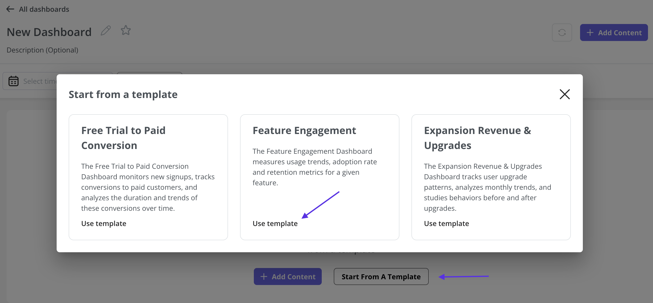653x303 pixels.
Task: Click bottom Add Content button
Action: [288, 276]
